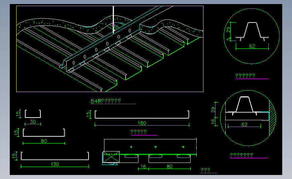The width and height of the screenshot is (292, 179).
Task: Select the crossed square block in the section view
Action: click(x=111, y=157)
